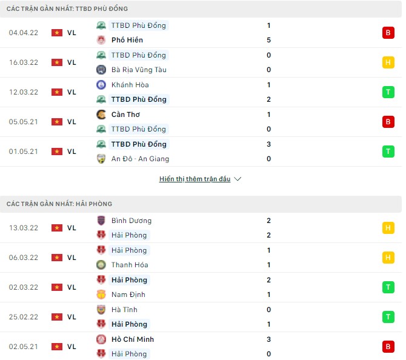Click the Cần Thơ team logo

(101, 115)
